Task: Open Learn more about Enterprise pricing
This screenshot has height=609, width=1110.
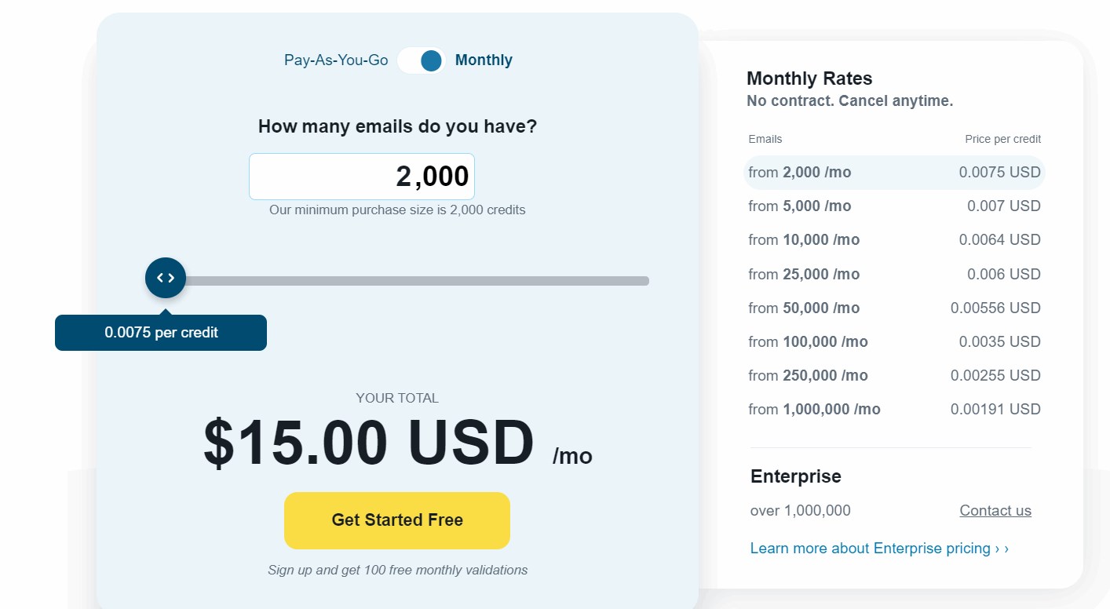Action: (879, 549)
